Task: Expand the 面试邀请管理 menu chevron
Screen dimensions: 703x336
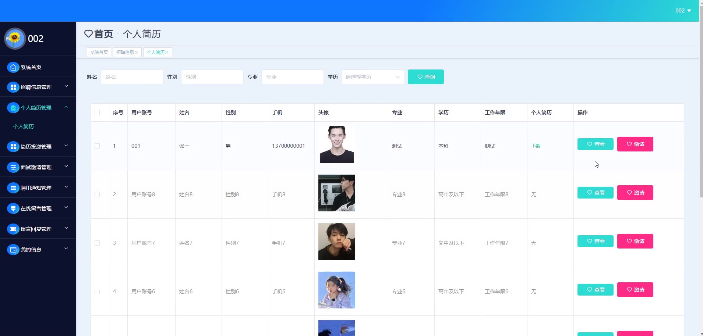Action: [x=66, y=166]
